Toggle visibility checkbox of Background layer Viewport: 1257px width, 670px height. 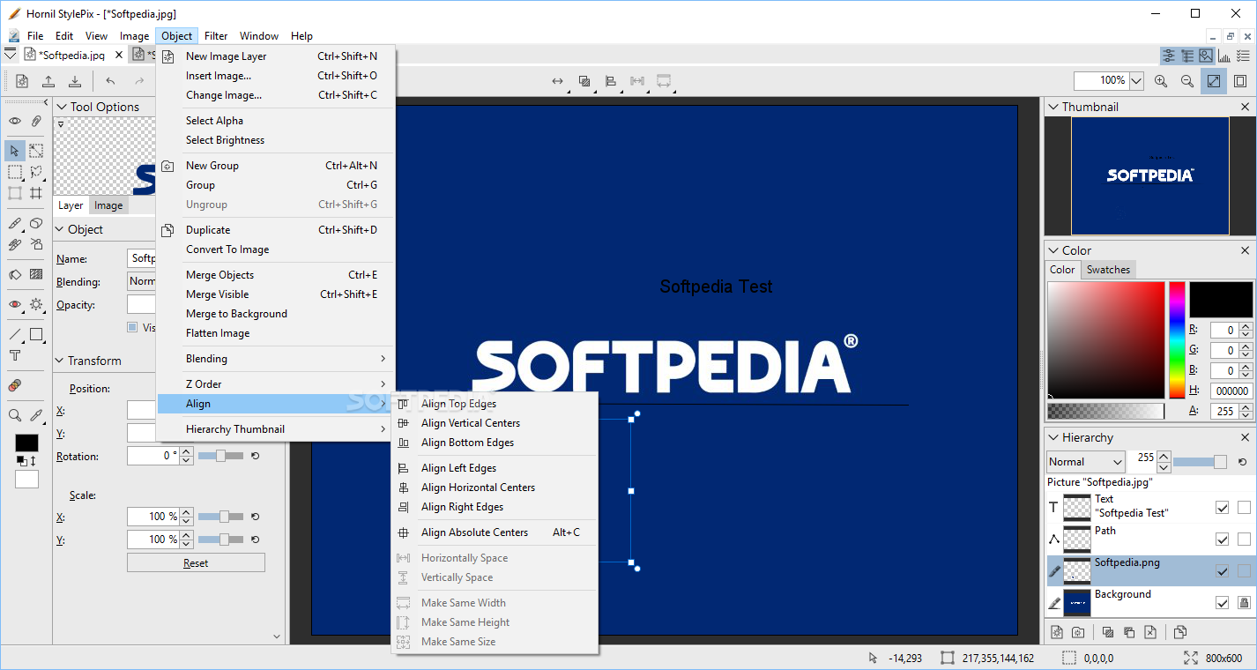pos(1222,602)
